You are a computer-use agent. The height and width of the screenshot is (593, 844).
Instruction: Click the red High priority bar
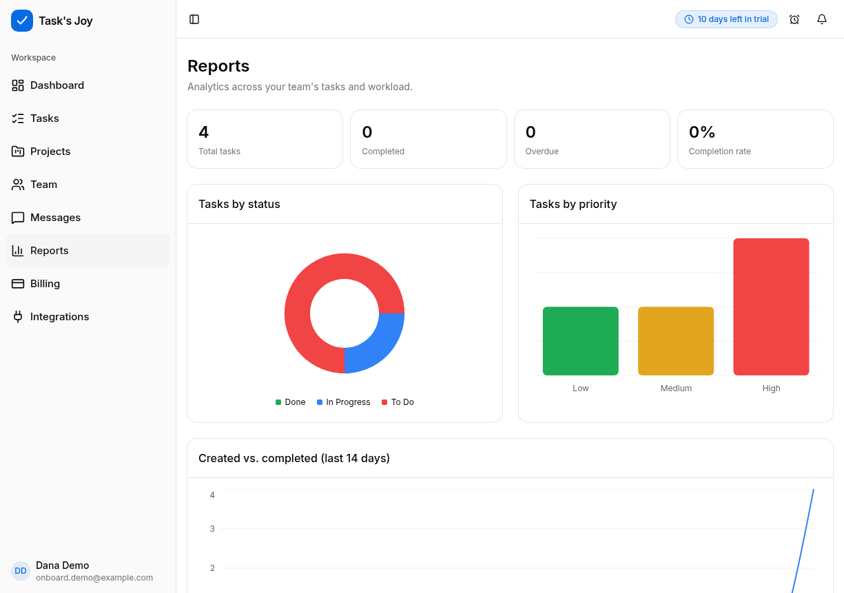pos(771,306)
